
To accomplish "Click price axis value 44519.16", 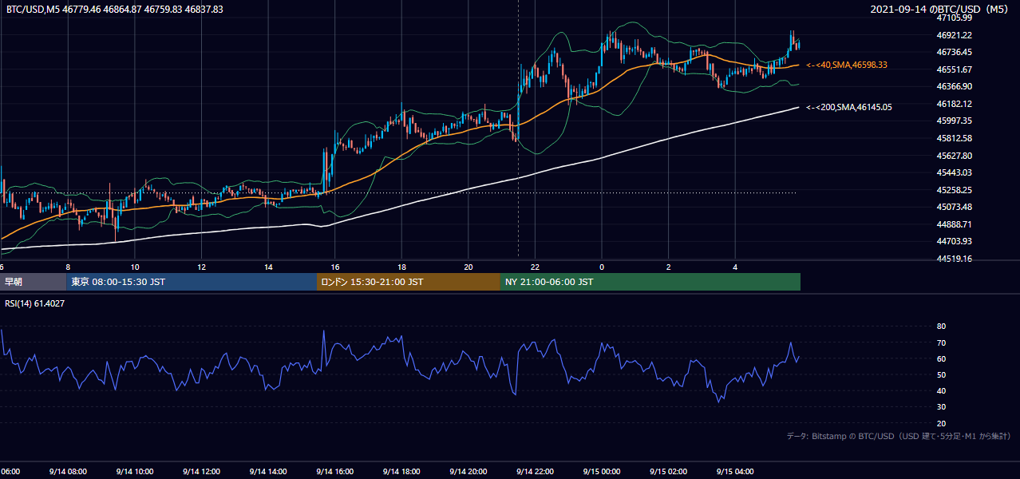I will 954,259.
